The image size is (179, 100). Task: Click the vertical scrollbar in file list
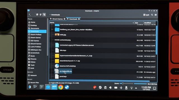coord(157,40)
